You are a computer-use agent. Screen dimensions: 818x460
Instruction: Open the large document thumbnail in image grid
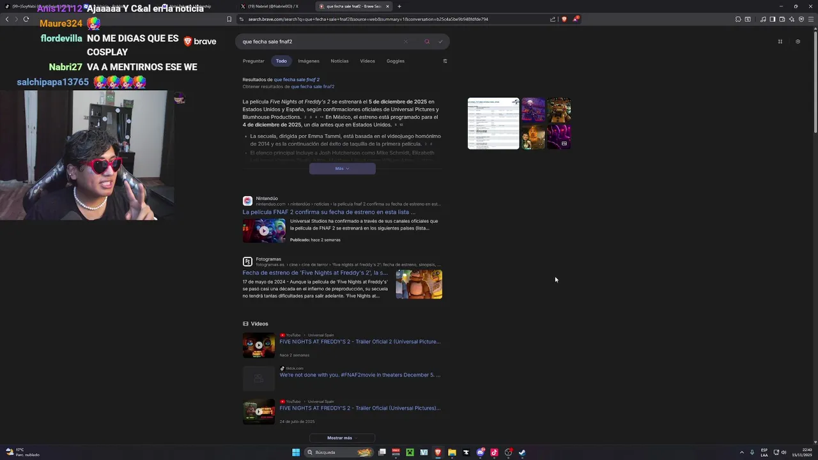pos(493,123)
